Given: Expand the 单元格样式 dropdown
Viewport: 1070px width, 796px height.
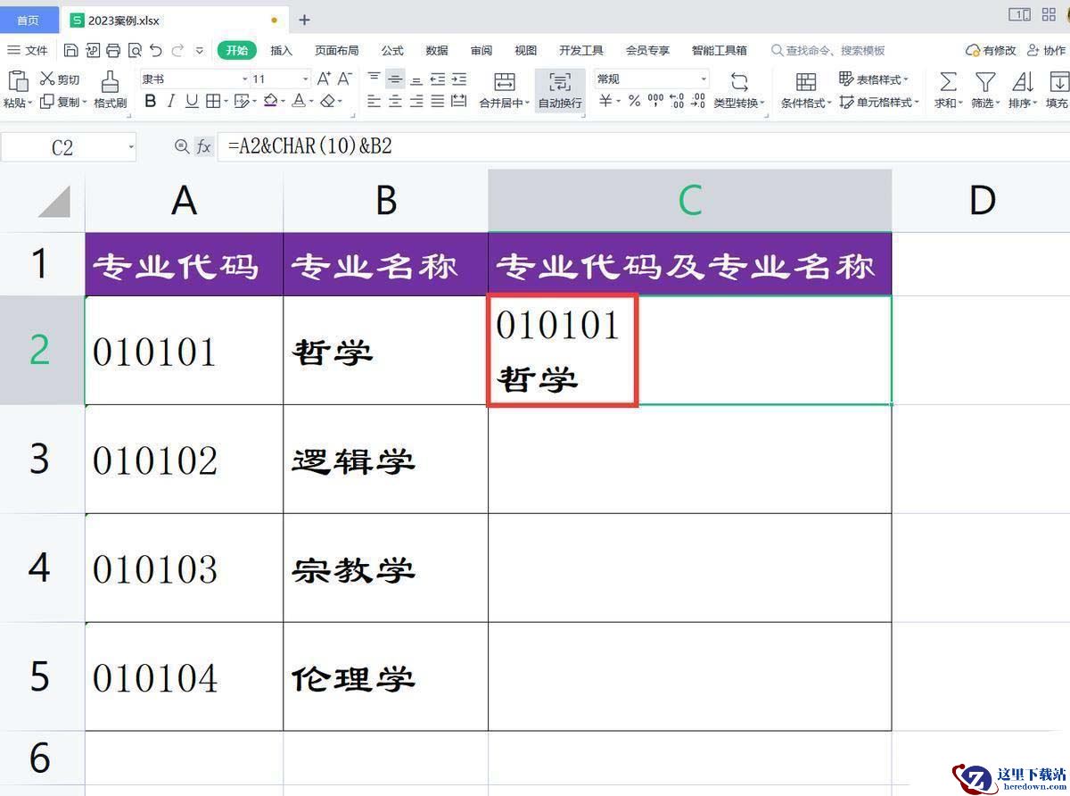Looking at the screenshot, I should tap(918, 104).
